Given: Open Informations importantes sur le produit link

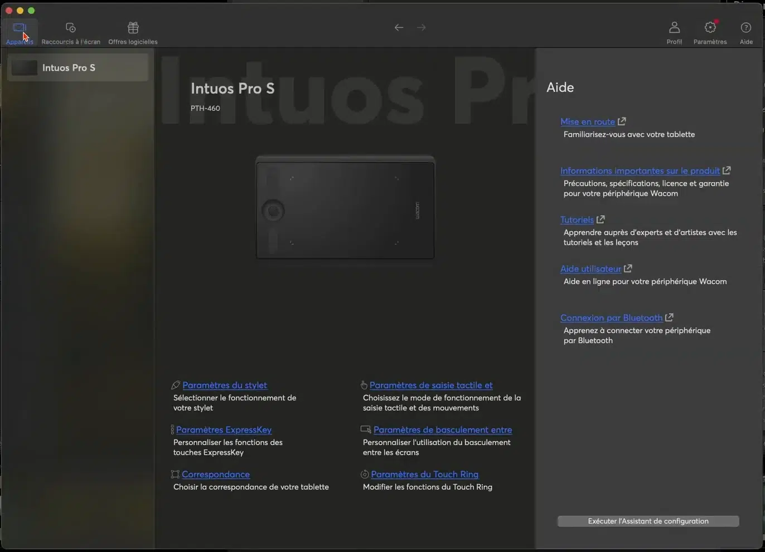Looking at the screenshot, I should click(640, 170).
